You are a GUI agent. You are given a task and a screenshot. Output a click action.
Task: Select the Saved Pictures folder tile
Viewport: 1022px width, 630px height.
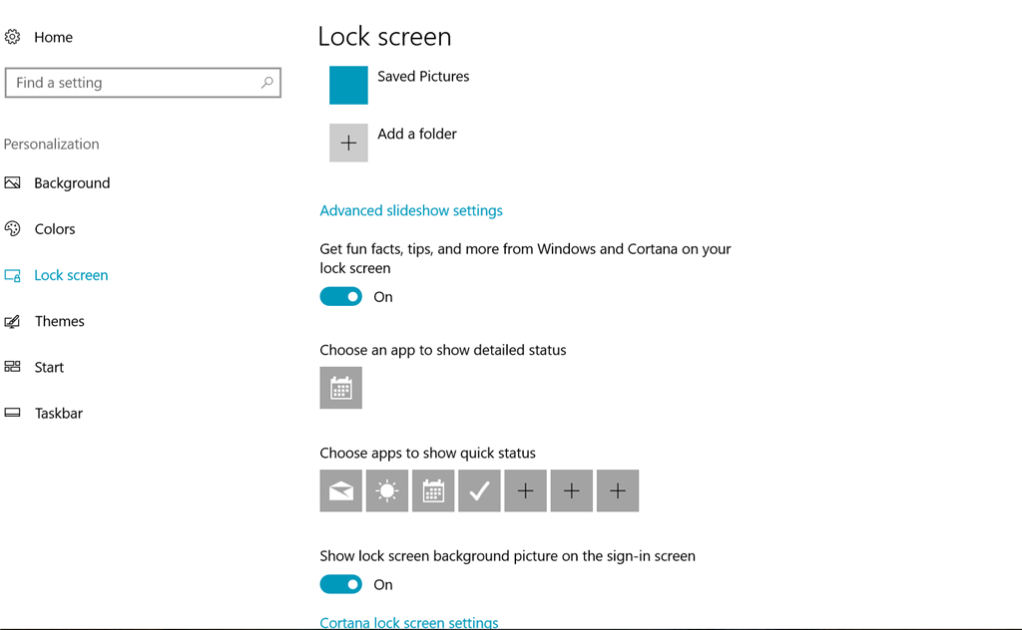(x=348, y=86)
